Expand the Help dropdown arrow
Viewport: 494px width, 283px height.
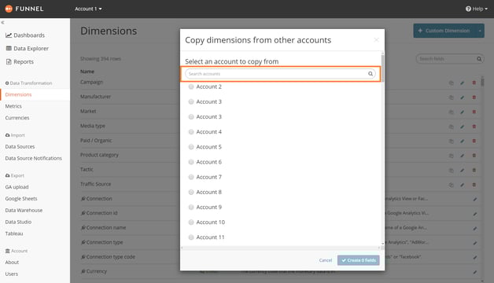tap(486, 9)
